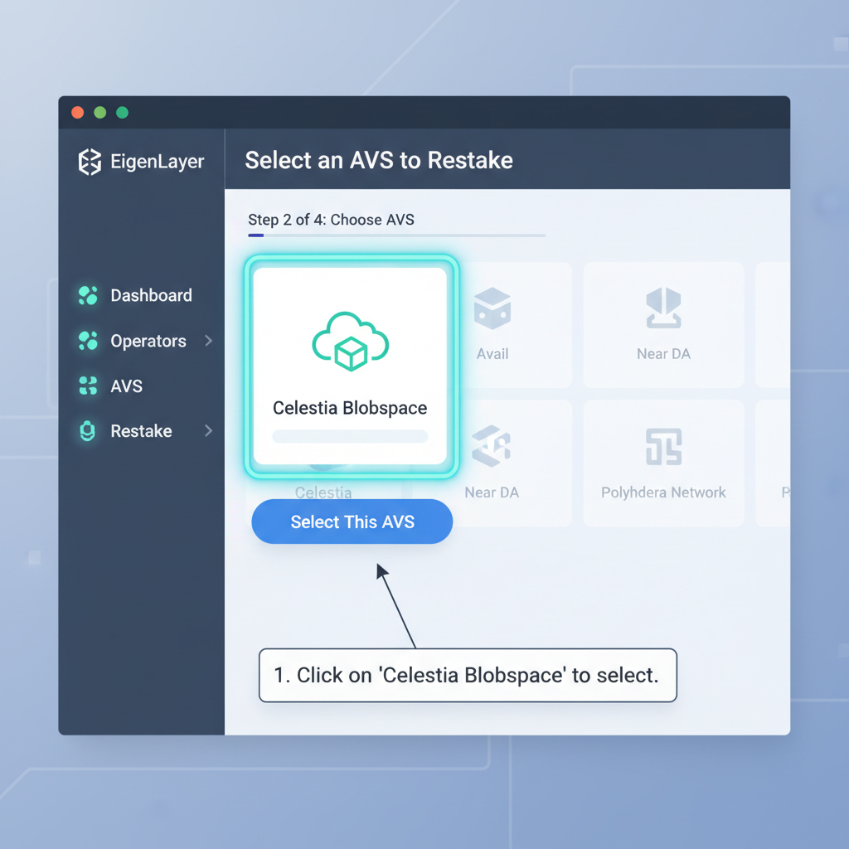Click the top-row Near DA icon
This screenshot has height=849, width=849.
pos(663,308)
